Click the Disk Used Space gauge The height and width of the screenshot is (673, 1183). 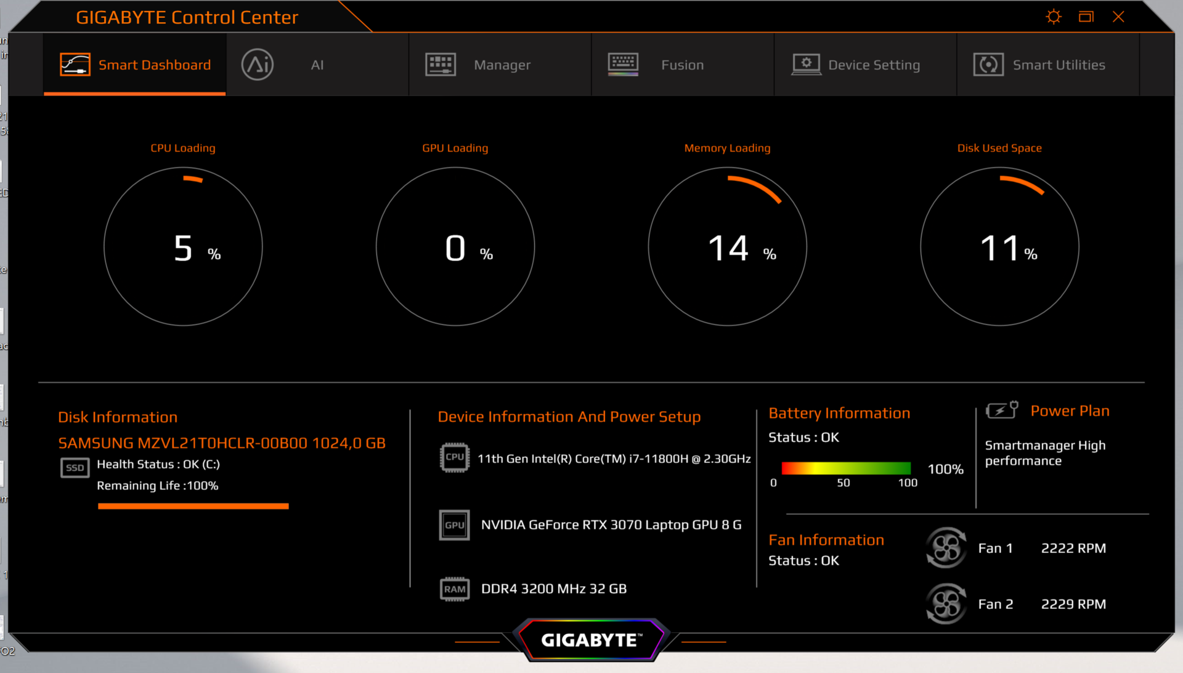pos(999,246)
